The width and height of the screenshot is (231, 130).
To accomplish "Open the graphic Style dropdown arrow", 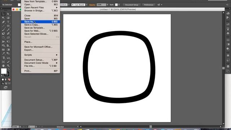I will pos(119,5).
